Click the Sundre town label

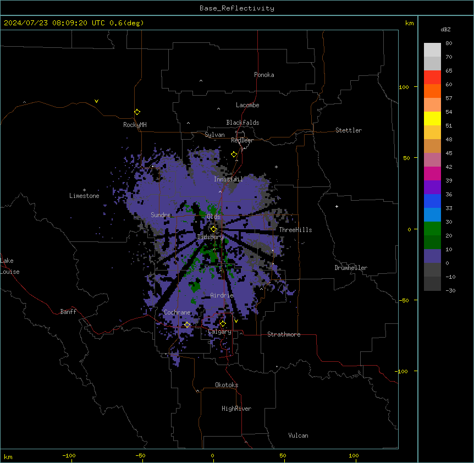coord(161,215)
